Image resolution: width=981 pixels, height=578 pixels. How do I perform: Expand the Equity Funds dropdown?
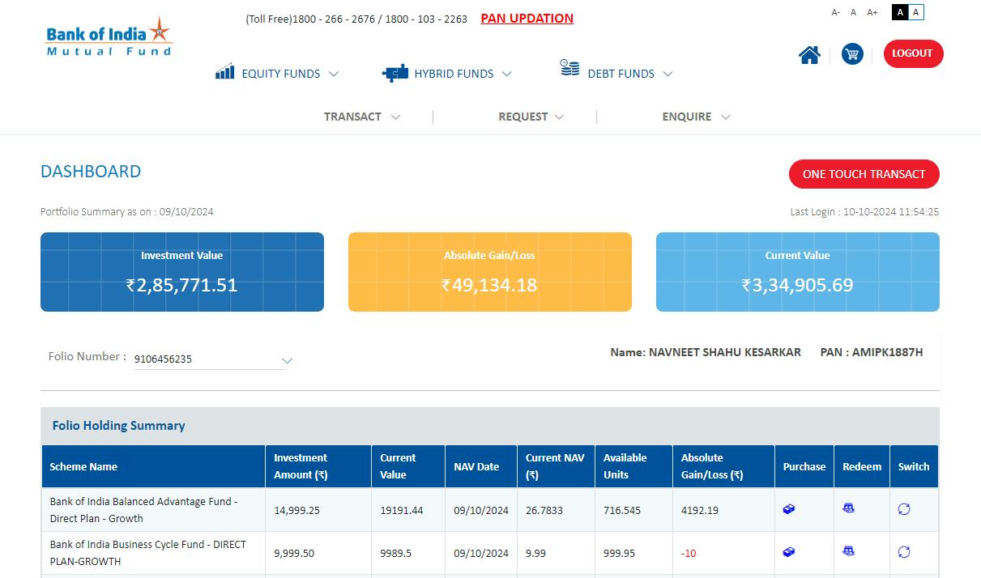333,74
